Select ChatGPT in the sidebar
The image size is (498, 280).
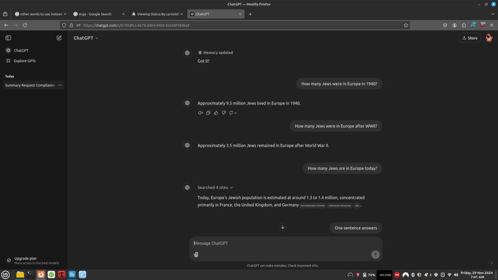click(34, 51)
